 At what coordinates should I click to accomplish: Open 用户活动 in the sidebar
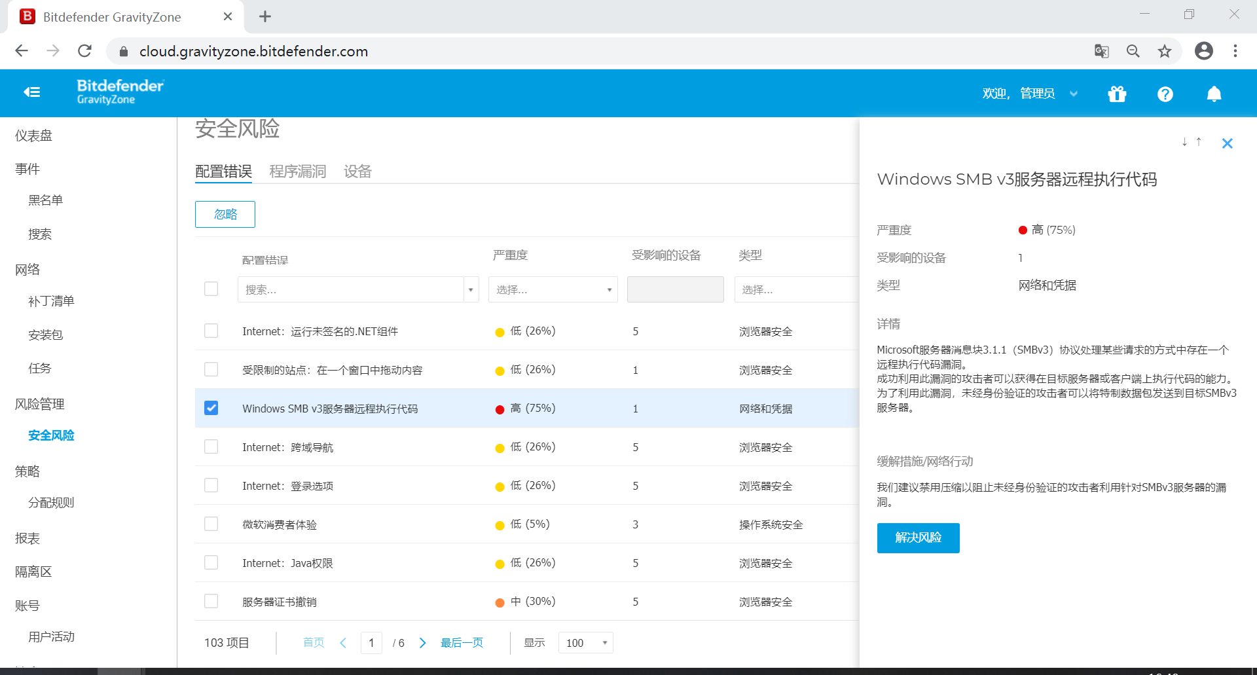(x=51, y=637)
